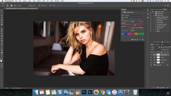Select the Crop tool
This screenshot has height=96, width=171.
pyautogui.click(x=2, y=20)
